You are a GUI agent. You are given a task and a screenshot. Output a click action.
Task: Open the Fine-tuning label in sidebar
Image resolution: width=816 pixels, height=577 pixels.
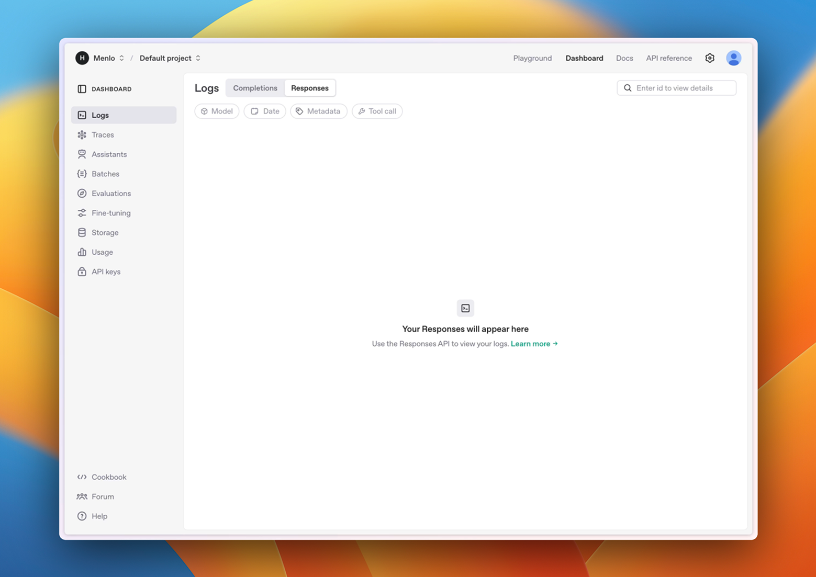click(x=111, y=213)
